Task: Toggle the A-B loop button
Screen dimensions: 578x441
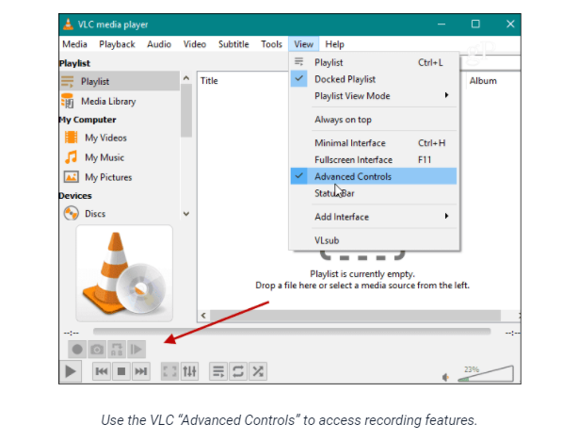Action: tap(117, 349)
